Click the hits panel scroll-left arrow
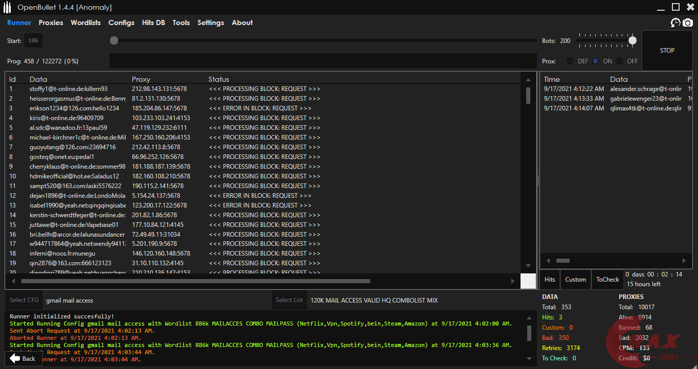 548,261
